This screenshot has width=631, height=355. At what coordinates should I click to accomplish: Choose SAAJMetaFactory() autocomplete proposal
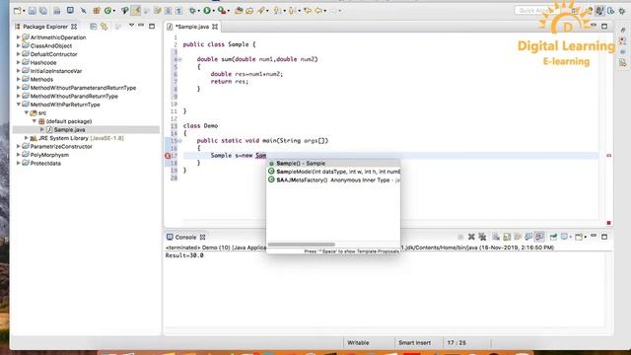333,179
